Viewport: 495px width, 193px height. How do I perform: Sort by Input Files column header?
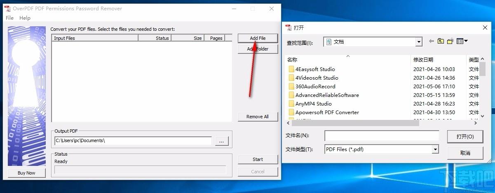95,38
